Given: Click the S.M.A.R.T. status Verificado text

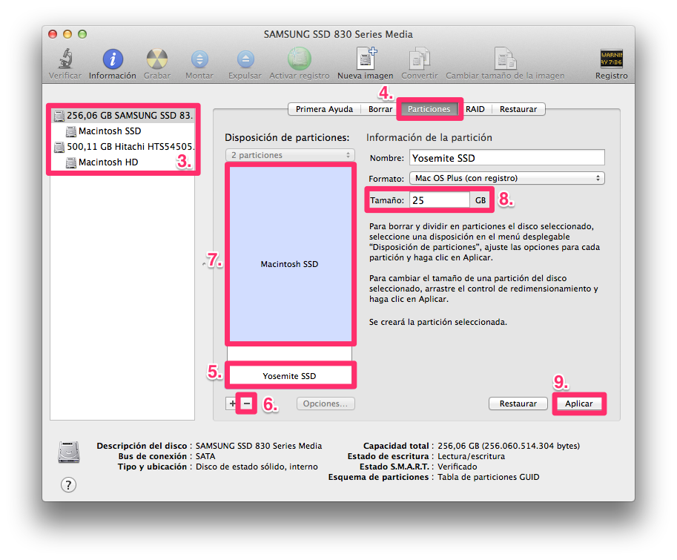Looking at the screenshot, I should pyautogui.click(x=458, y=467).
